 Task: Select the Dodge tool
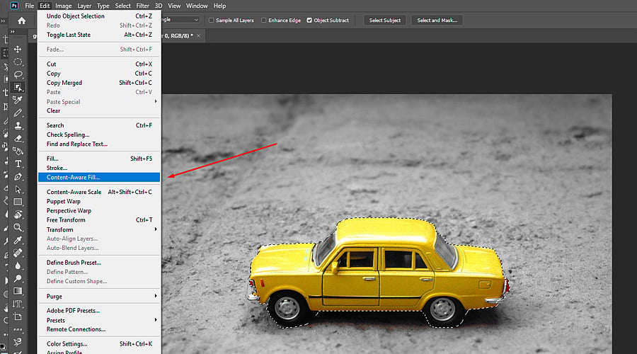click(x=18, y=278)
